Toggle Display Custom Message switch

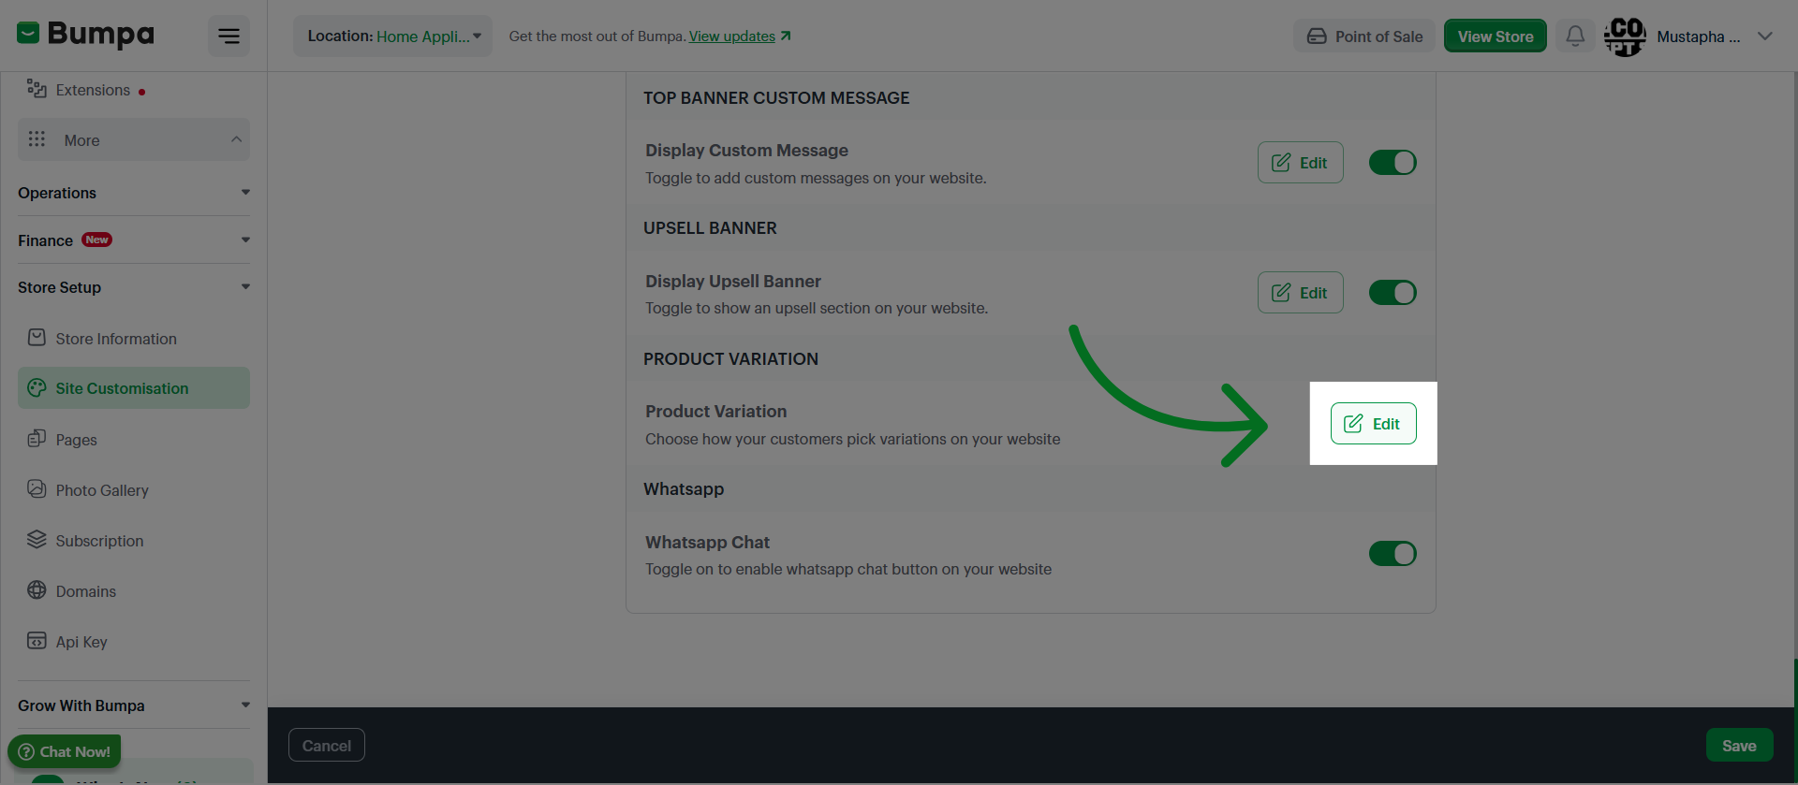(1393, 163)
